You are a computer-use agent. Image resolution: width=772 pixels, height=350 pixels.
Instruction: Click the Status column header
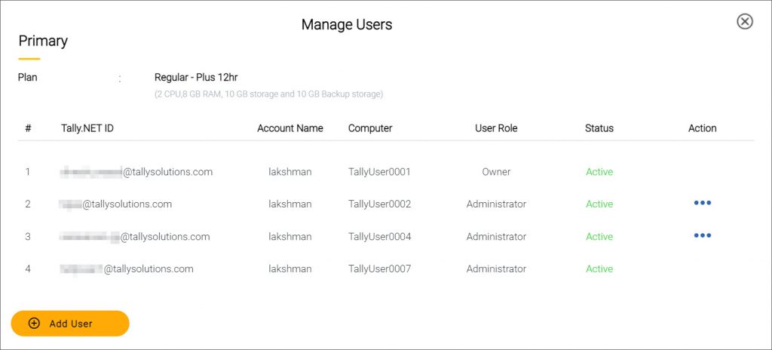[599, 128]
